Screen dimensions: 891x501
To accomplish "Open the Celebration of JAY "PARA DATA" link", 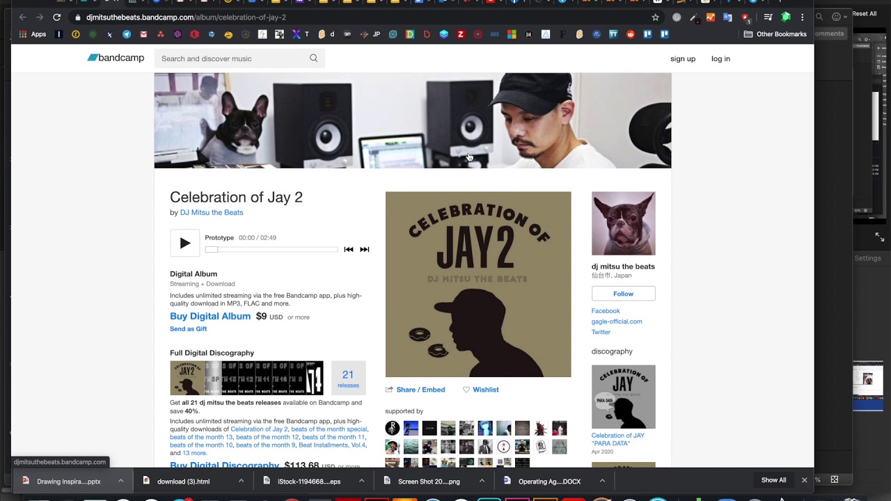I will coord(618,440).
